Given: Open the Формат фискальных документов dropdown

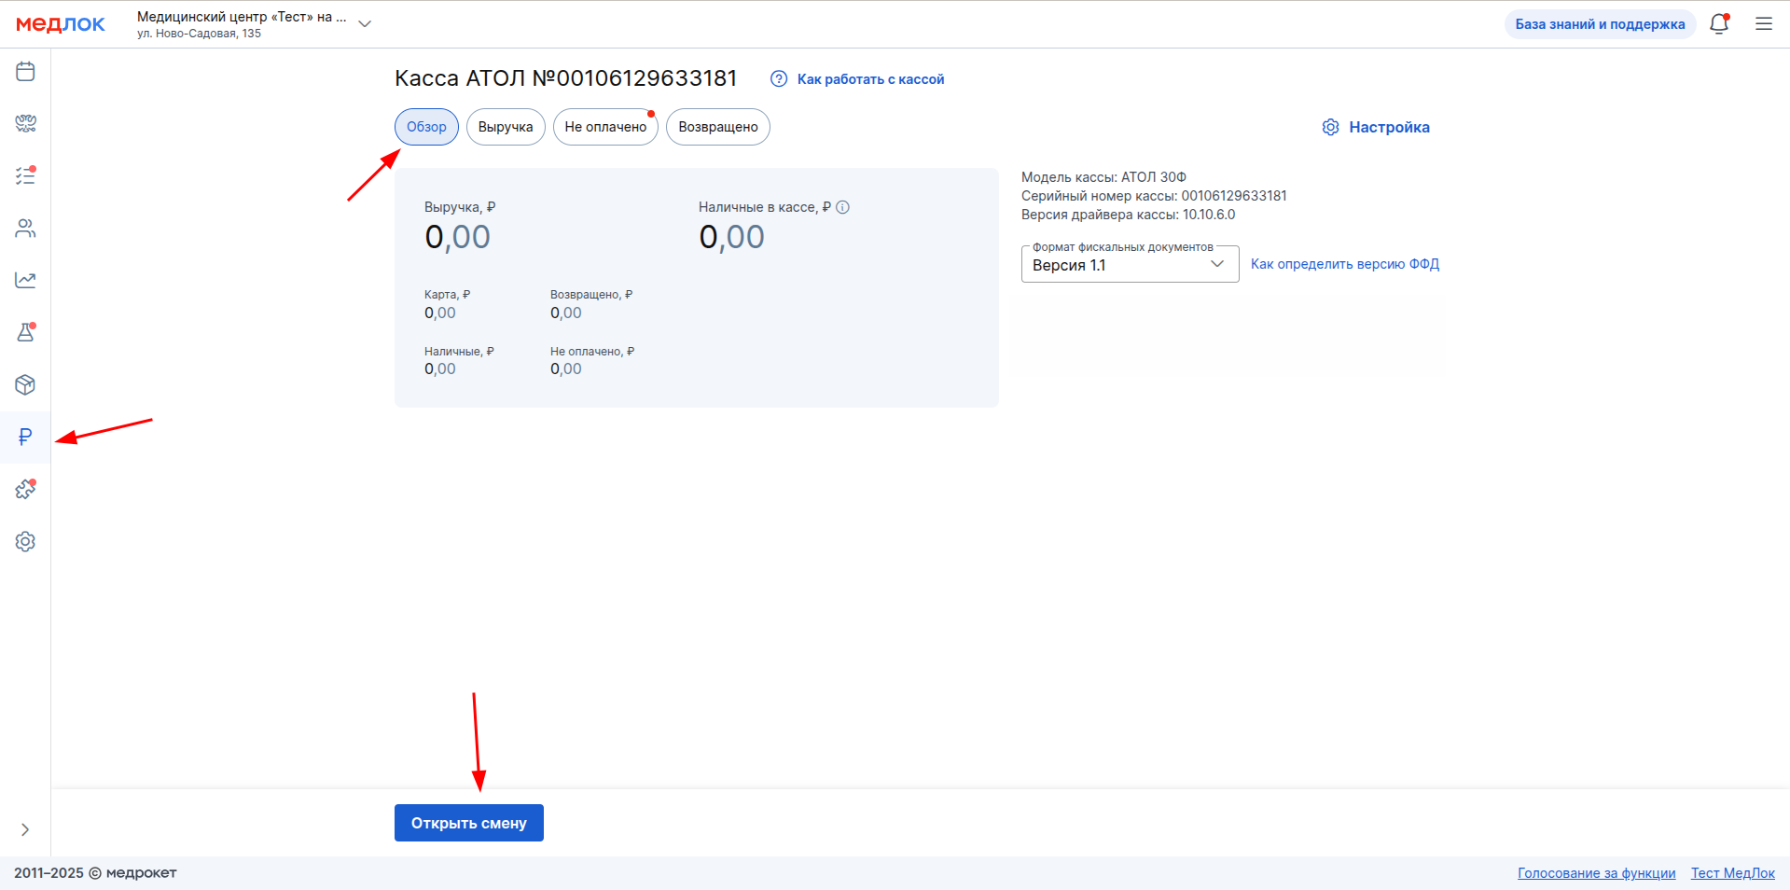Looking at the screenshot, I should [1130, 265].
